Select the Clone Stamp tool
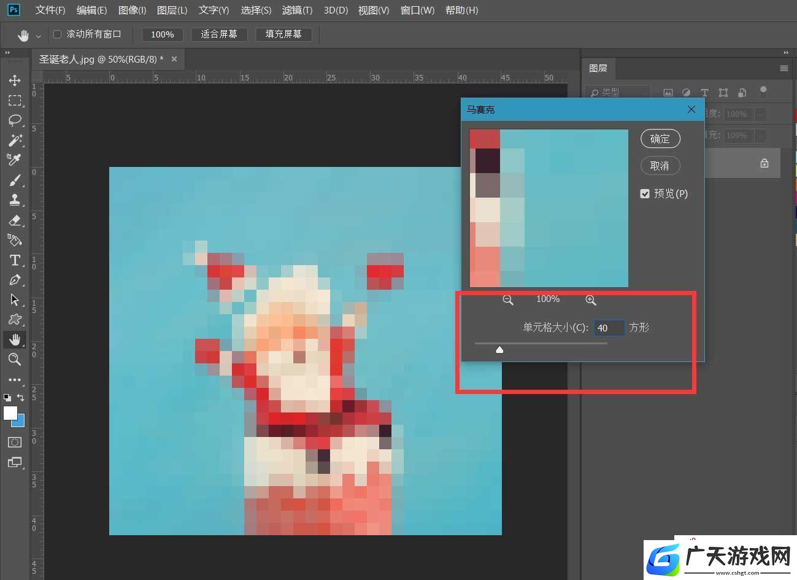 point(15,199)
